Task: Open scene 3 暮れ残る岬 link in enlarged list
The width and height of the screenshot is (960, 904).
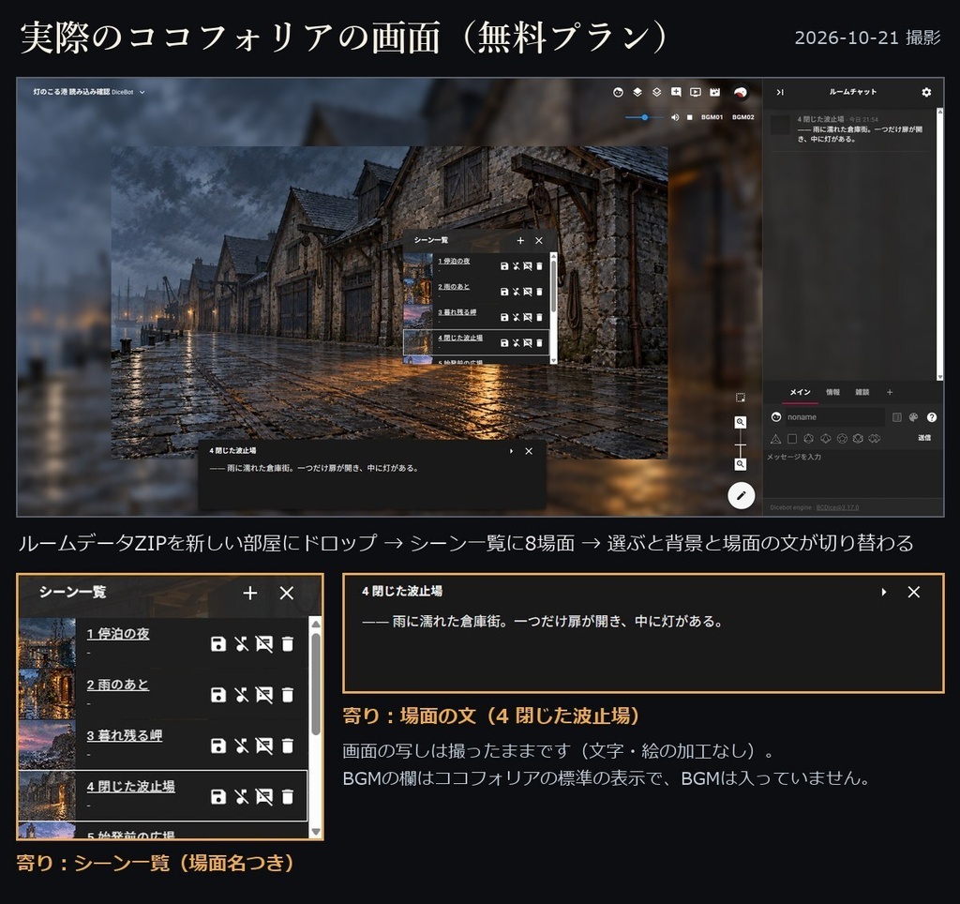Action: (x=125, y=735)
